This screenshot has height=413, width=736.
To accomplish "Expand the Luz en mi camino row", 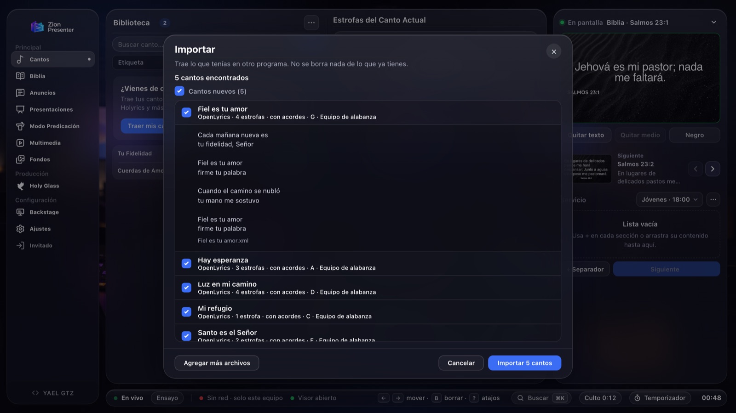I will click(368, 288).
